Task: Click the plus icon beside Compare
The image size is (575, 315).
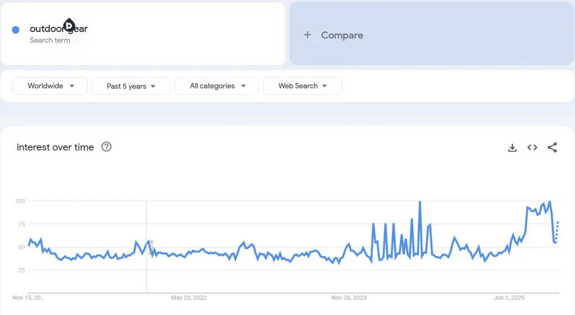Action: (x=307, y=35)
